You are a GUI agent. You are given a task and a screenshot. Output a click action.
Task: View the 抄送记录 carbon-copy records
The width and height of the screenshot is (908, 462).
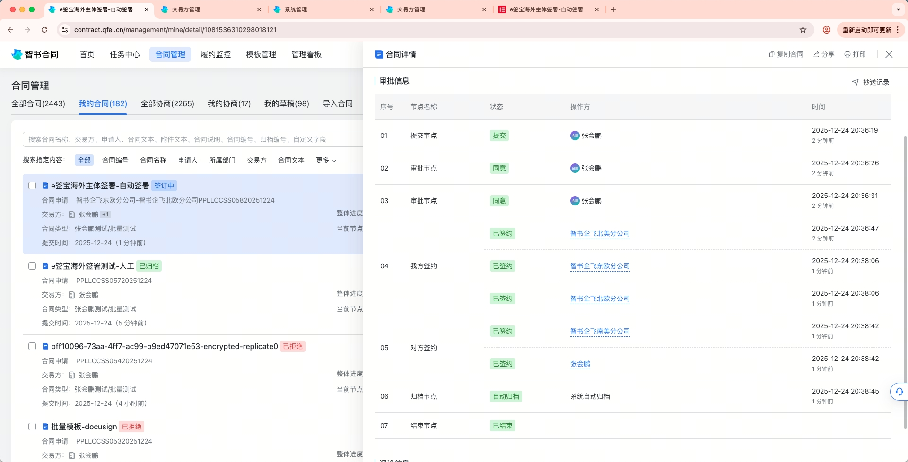tap(871, 81)
